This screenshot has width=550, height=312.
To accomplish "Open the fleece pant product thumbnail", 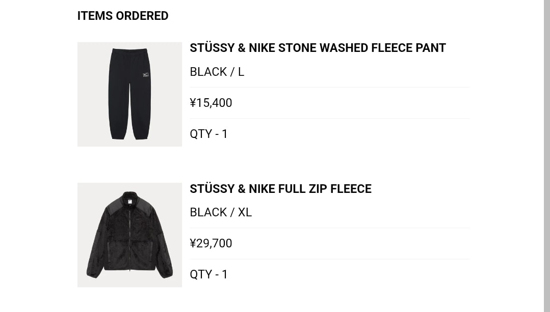I will click(129, 94).
